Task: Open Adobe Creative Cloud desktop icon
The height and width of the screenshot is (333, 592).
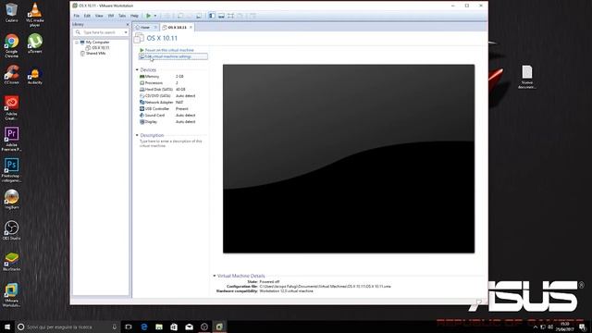Action: 11,108
